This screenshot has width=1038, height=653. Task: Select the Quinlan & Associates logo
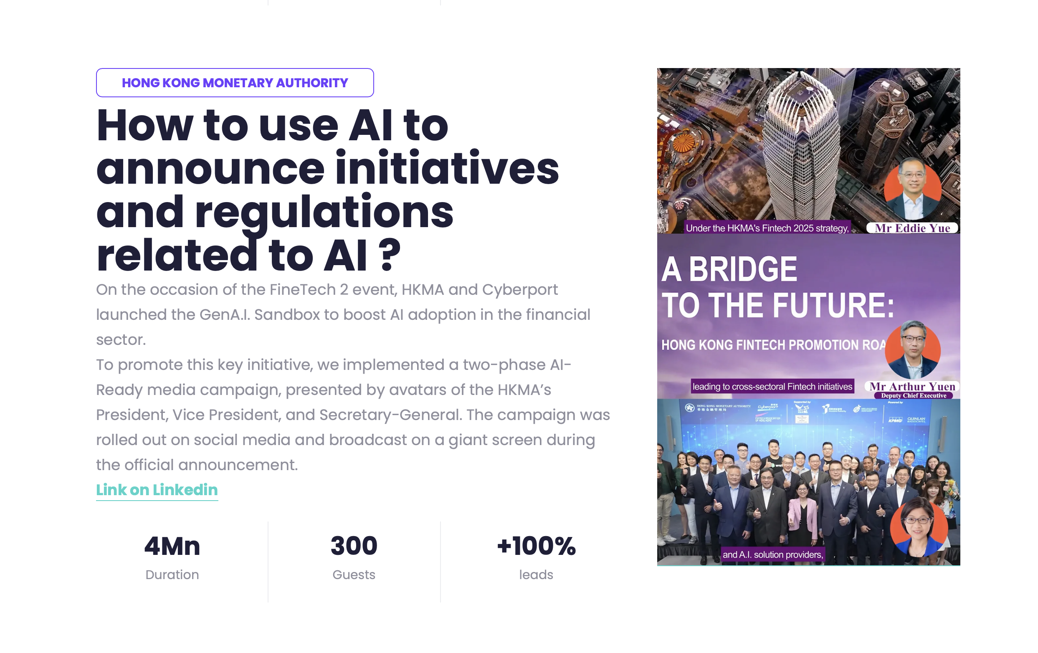tap(916, 419)
